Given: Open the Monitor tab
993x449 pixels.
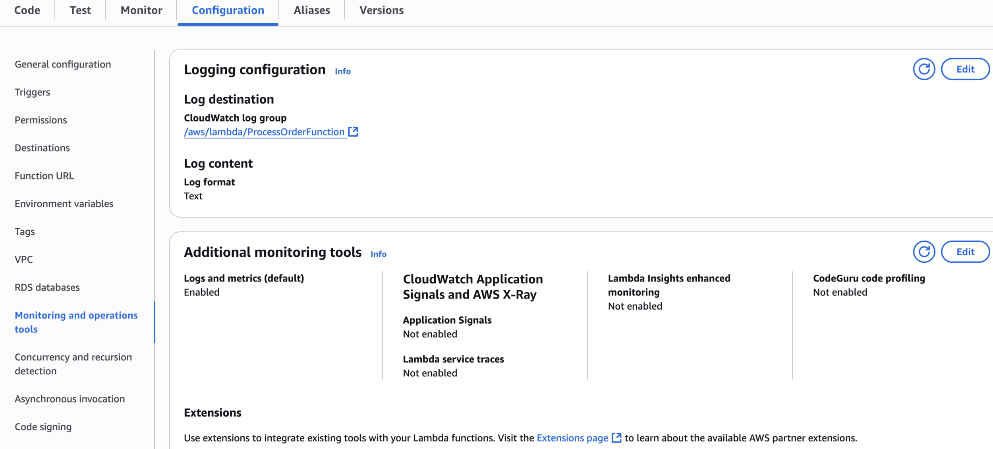Looking at the screenshot, I should [x=141, y=10].
